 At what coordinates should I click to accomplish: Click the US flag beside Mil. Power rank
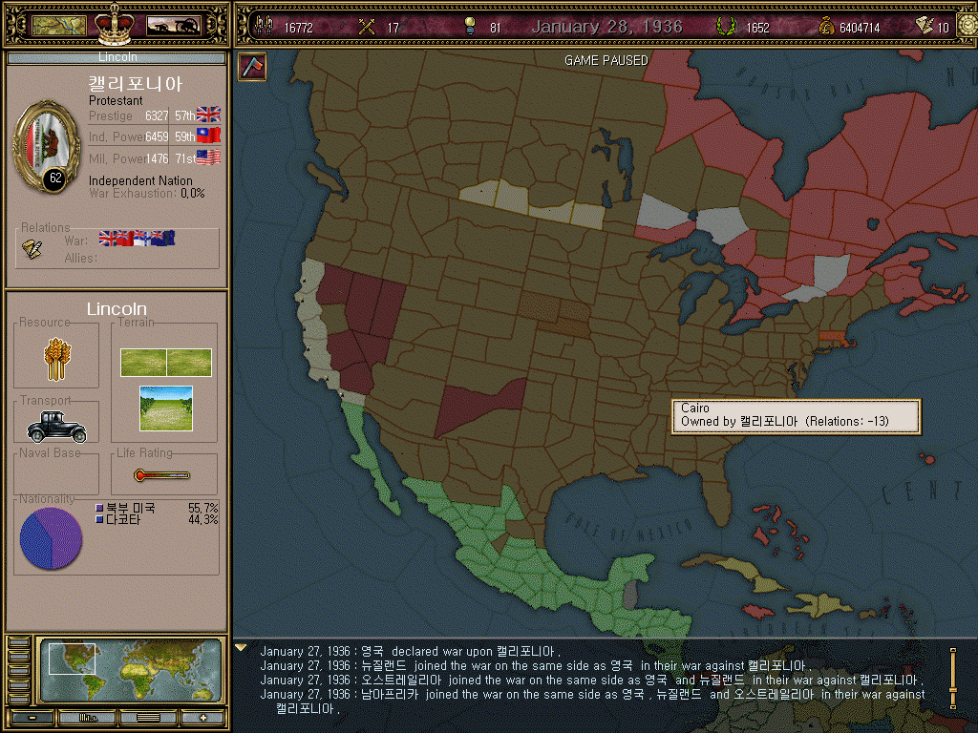208,157
